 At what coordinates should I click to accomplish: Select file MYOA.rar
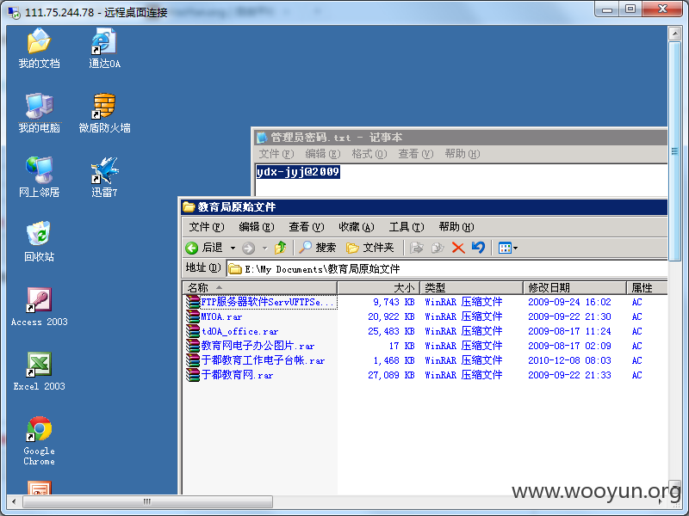[214, 316]
